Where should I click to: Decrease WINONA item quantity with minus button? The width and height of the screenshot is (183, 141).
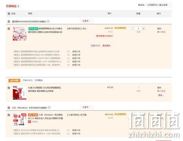(x=133, y=29)
